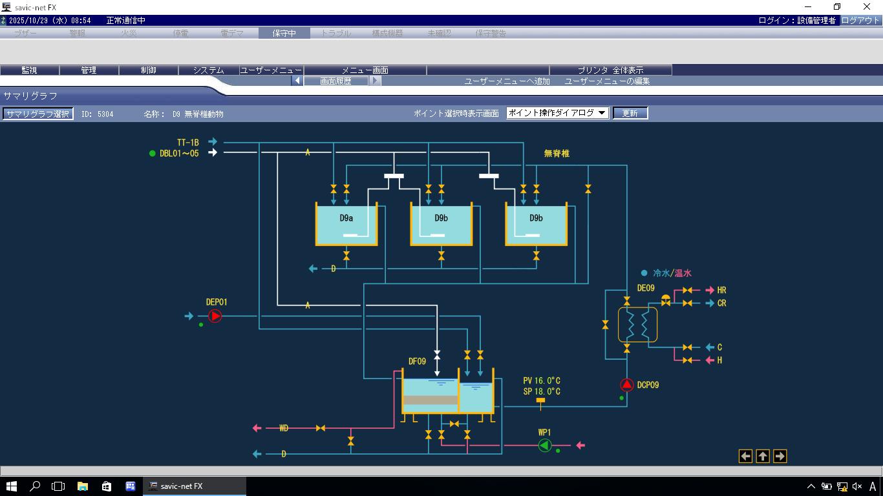The image size is (883, 496).
Task: Select the D9a tank graphic
Action: pos(346,225)
